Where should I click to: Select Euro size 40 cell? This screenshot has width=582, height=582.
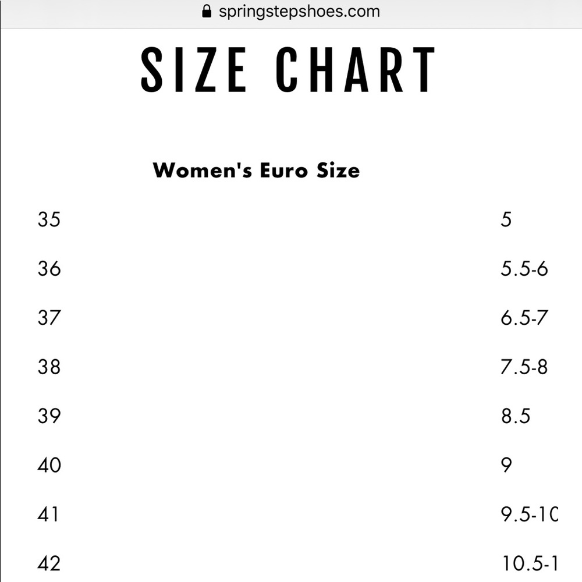[49, 465]
